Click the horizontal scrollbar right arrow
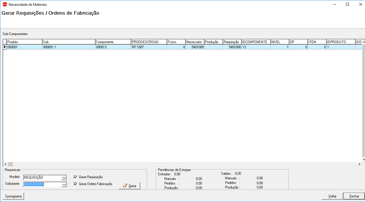365x202 pixels. (x=359, y=164)
